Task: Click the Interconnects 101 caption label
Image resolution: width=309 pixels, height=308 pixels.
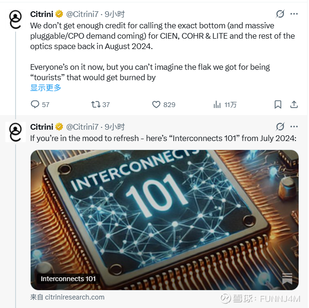Action: pos(68,279)
